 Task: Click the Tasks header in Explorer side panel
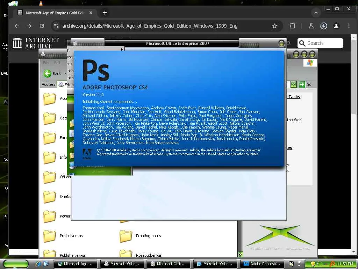(294, 97)
